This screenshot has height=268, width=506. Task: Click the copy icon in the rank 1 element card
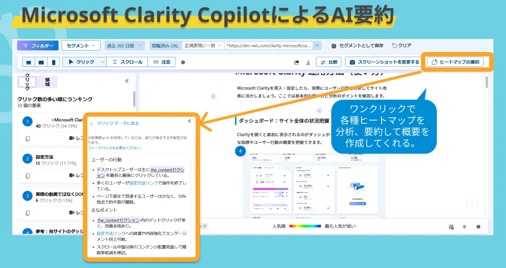[x=28, y=138]
